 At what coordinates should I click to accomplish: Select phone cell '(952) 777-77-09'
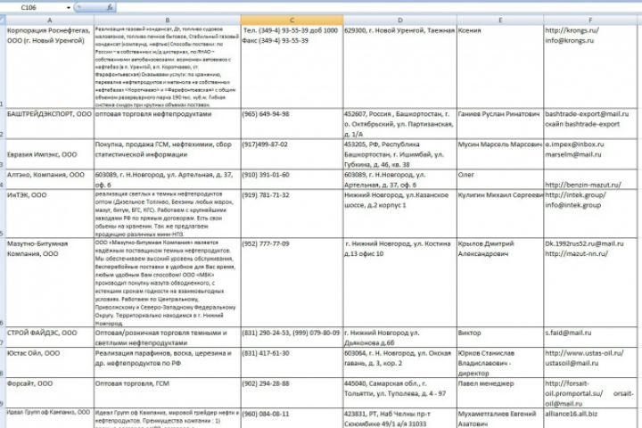tap(292, 282)
